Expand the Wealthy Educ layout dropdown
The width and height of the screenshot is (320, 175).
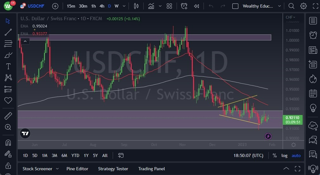(x=279, y=6)
